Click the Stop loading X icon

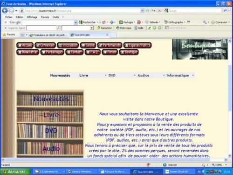pyautogui.click(x=159, y=11)
